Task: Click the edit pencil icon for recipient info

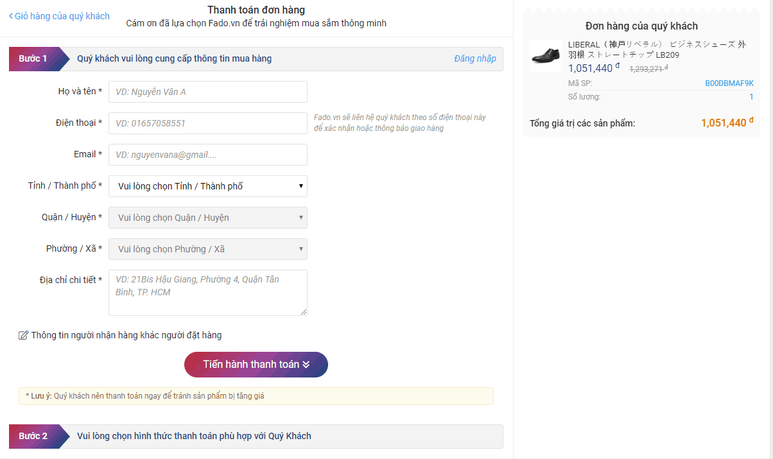Action: coord(24,335)
